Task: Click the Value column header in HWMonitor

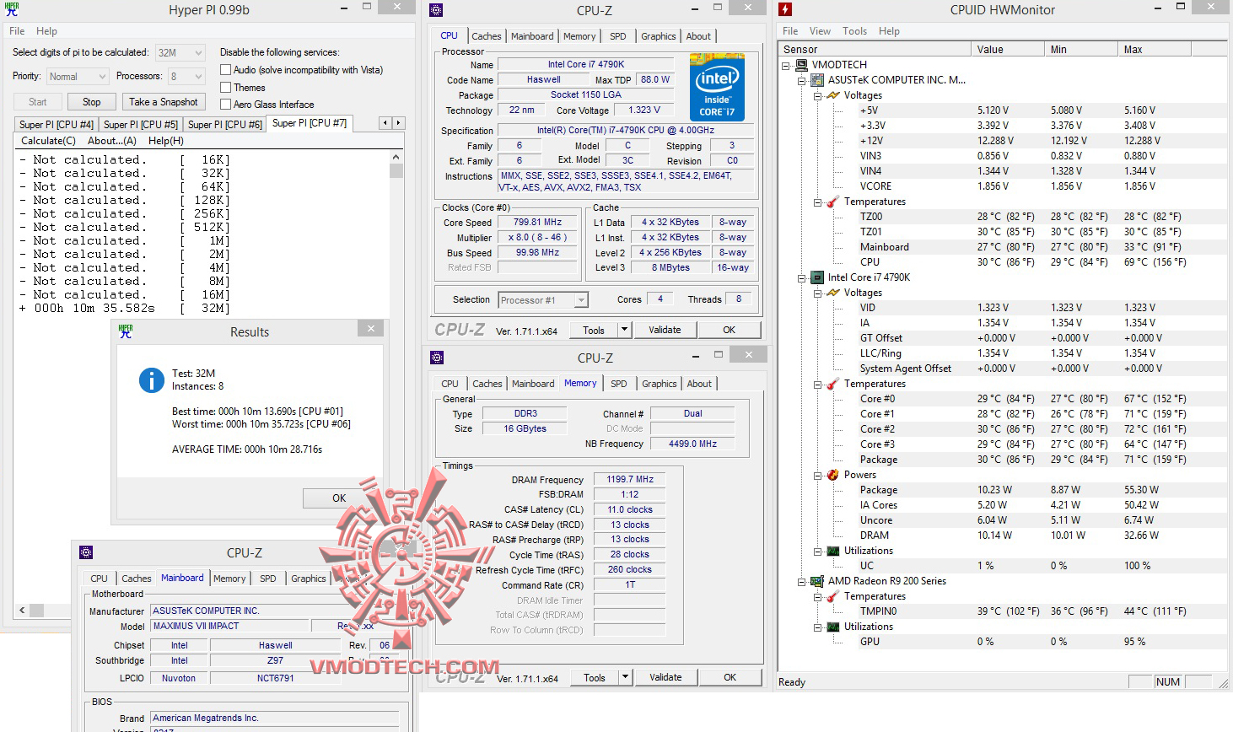Action: tap(1008, 49)
